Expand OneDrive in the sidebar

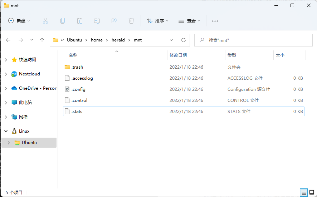point(6,89)
